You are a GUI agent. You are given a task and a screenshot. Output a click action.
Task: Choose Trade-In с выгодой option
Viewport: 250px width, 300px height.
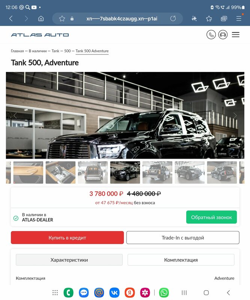[183, 238]
